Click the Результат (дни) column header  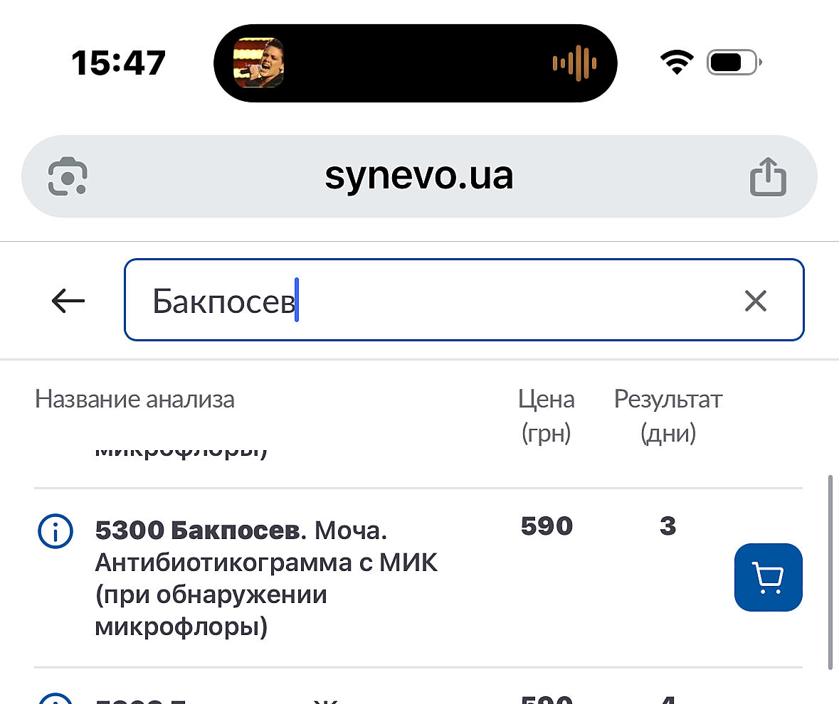[667, 416]
